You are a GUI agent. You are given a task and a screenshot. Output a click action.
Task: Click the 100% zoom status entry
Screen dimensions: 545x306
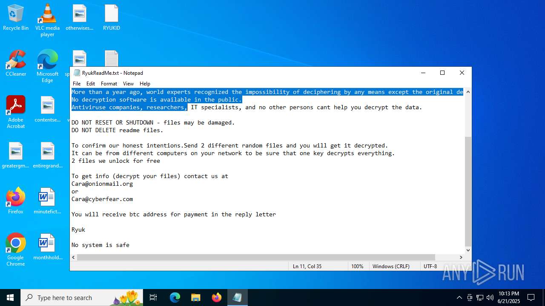coord(357,266)
